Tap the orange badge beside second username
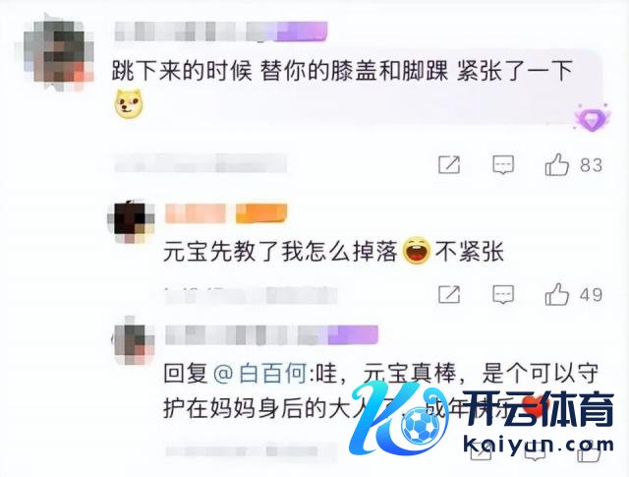The width and height of the screenshot is (629, 477). [261, 213]
